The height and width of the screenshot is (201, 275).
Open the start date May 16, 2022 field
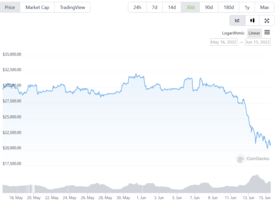click(x=224, y=42)
